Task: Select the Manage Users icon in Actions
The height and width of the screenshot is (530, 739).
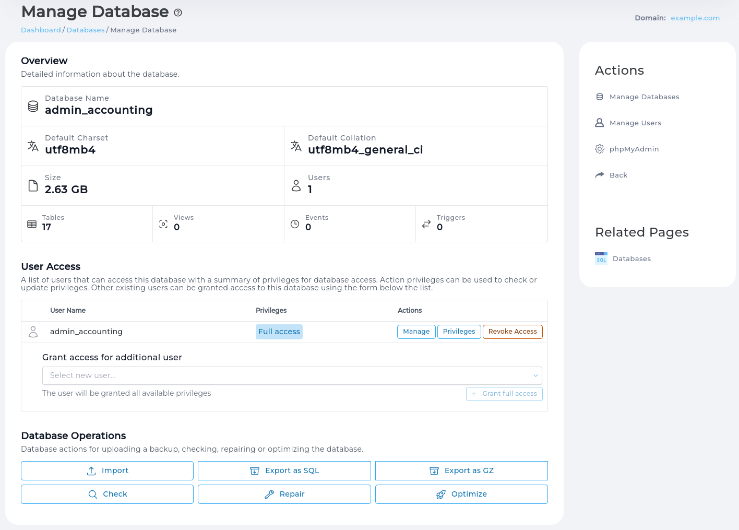Action: click(599, 123)
